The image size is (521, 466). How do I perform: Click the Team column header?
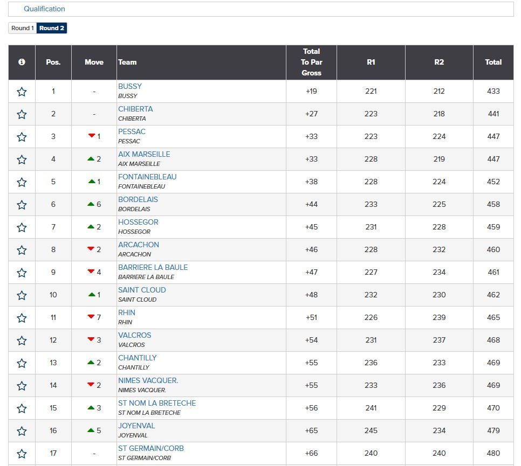[201, 62]
